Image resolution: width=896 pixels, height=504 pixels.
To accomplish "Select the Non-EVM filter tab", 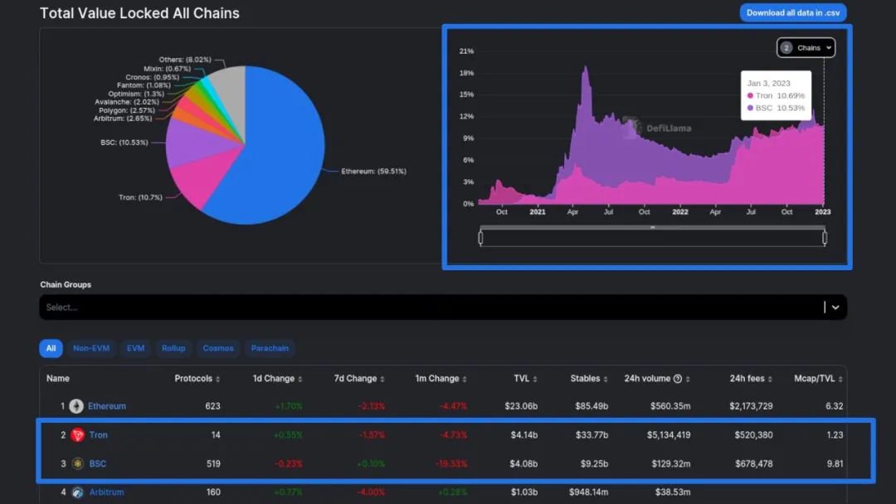I will (91, 348).
